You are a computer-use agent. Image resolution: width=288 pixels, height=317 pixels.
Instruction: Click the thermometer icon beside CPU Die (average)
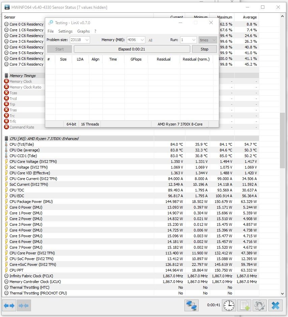point(6,150)
